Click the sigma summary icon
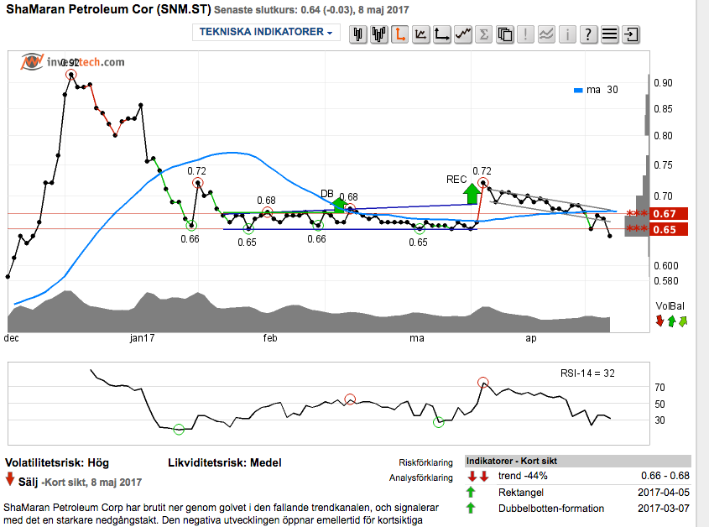 click(x=484, y=34)
